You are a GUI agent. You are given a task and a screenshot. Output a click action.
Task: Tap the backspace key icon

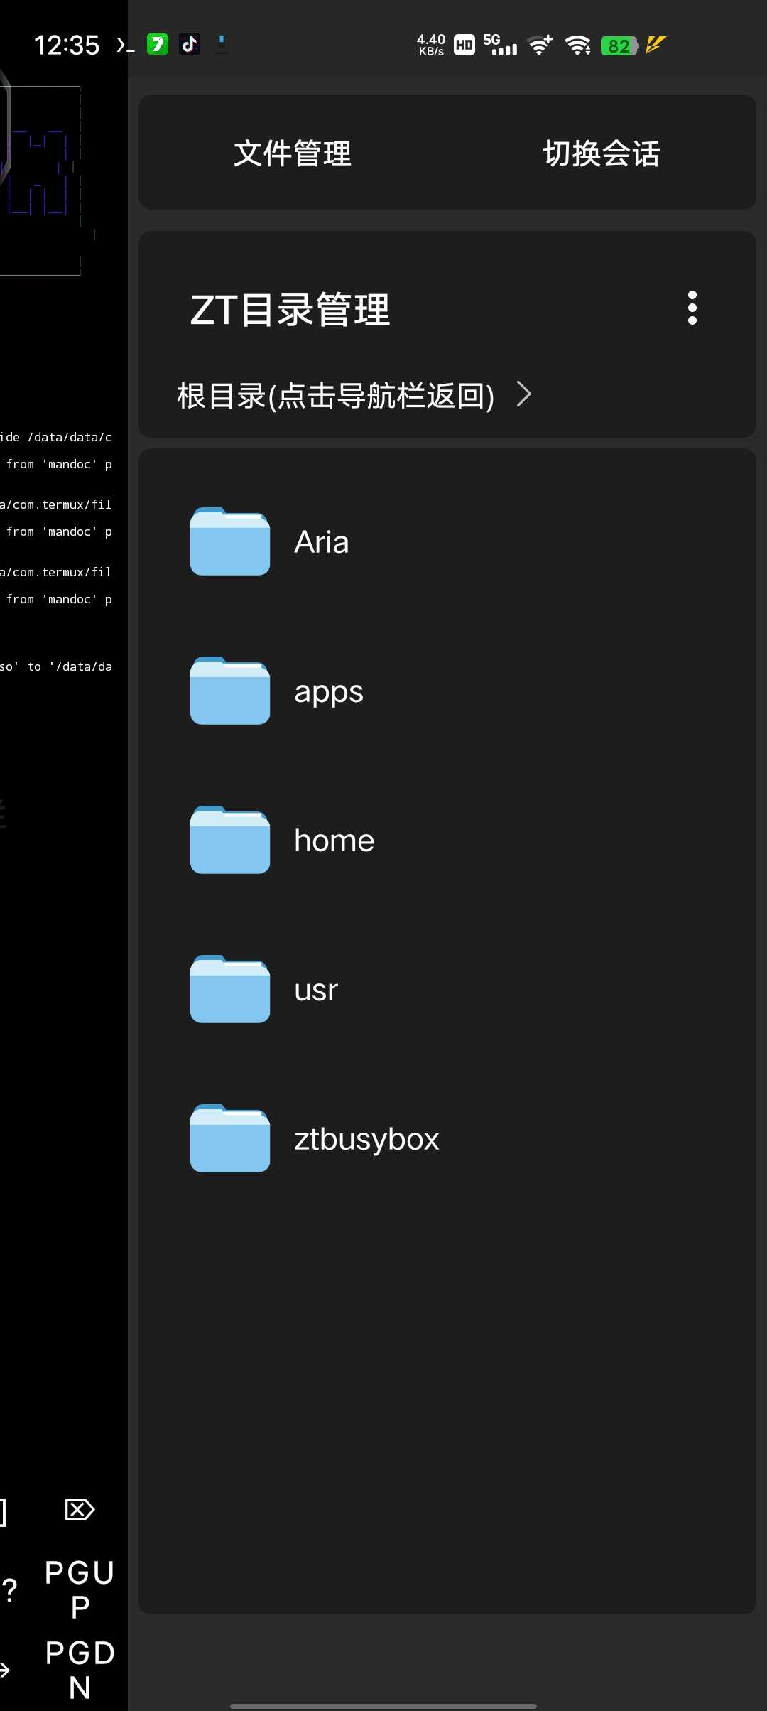point(80,1509)
